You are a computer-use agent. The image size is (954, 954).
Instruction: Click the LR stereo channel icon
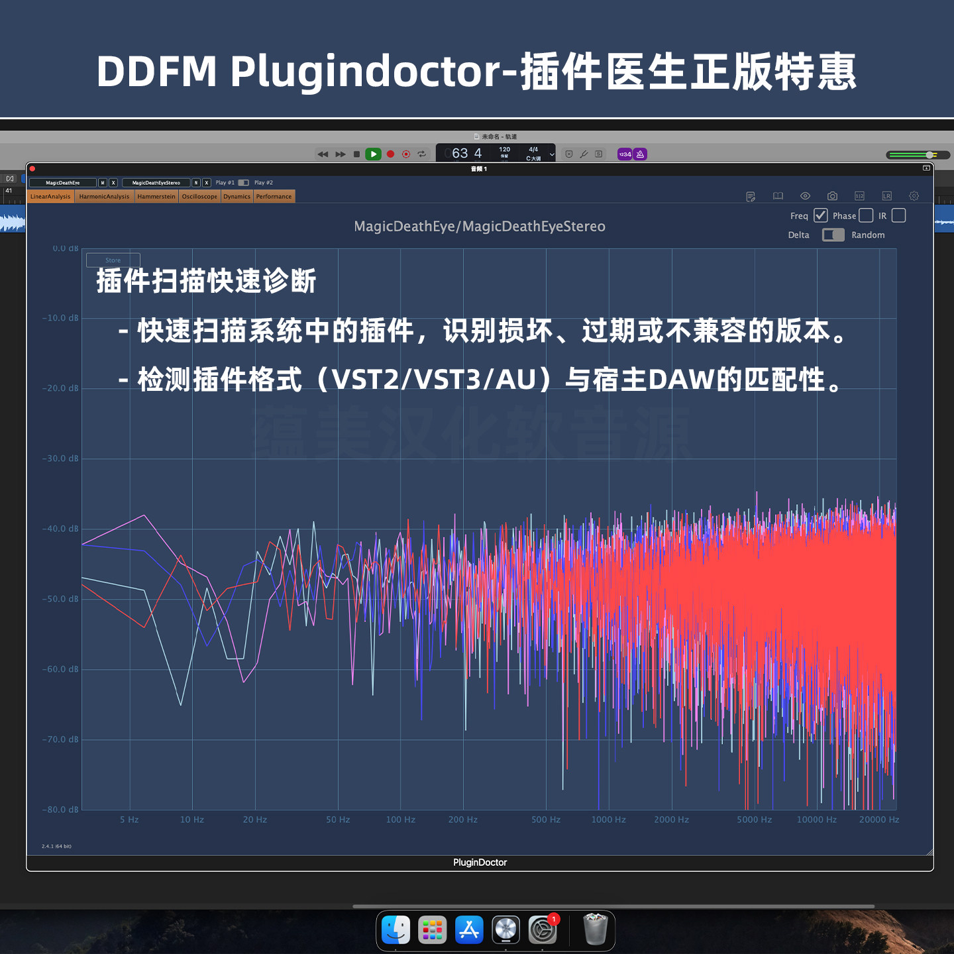tap(886, 196)
